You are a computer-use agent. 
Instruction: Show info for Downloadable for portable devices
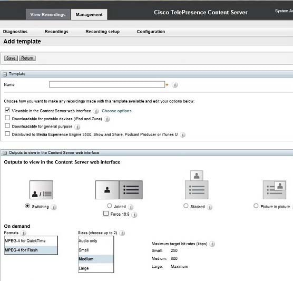tap(106, 119)
